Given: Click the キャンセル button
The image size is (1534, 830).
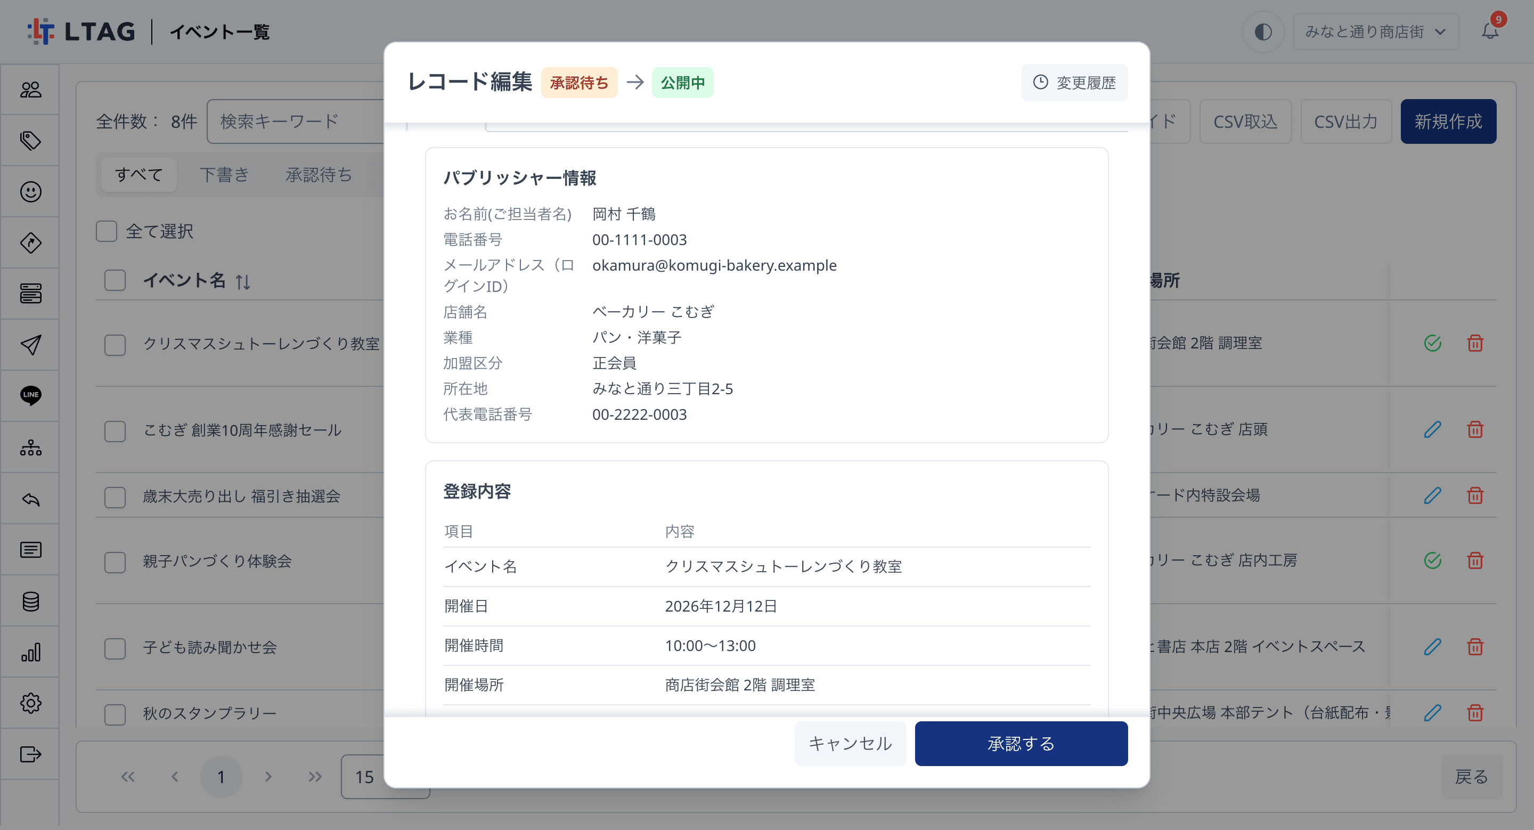Looking at the screenshot, I should [x=850, y=744].
